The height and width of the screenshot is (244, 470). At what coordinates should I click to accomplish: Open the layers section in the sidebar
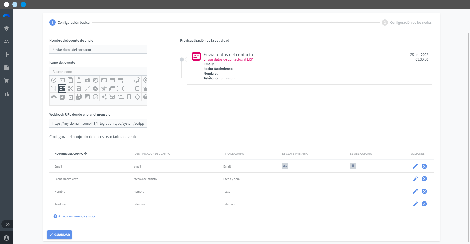[7, 28]
